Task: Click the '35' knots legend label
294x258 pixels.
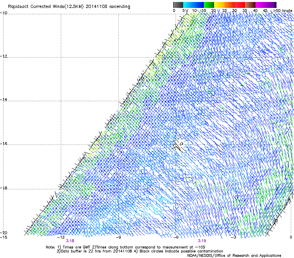Action: pos(245,11)
